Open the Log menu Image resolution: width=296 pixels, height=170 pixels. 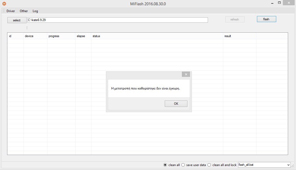(35, 11)
